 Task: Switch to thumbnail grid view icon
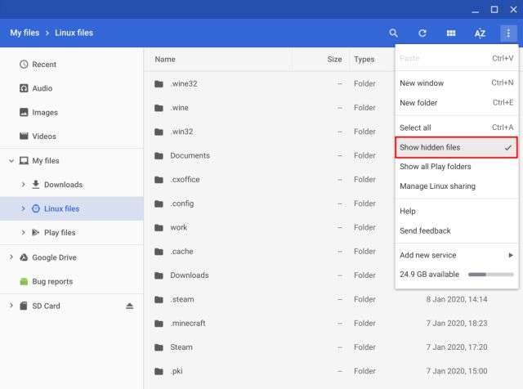[x=451, y=33]
